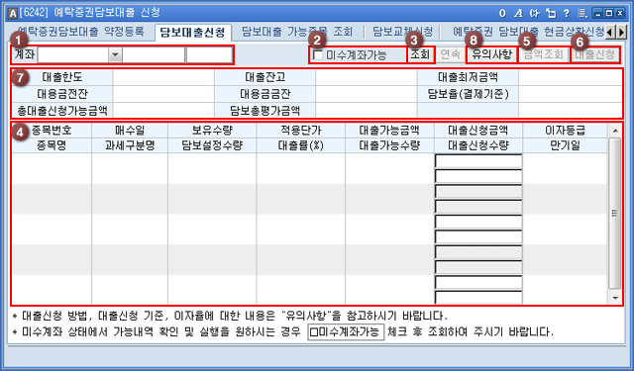634x371 pixels.
Task: Open the 담보대출 가능종목 조회 tab
Action: (297, 32)
